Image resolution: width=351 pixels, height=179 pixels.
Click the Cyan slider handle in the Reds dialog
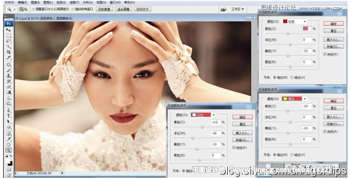288,34
